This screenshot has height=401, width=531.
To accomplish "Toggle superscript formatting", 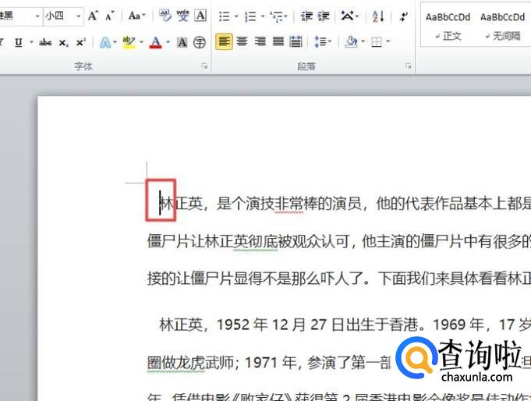I will (x=80, y=42).
